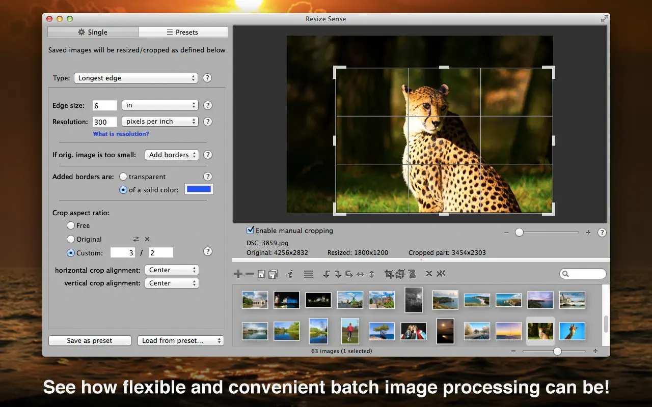Click the flip vertical double-arrow icon
652x407 pixels.
372,274
